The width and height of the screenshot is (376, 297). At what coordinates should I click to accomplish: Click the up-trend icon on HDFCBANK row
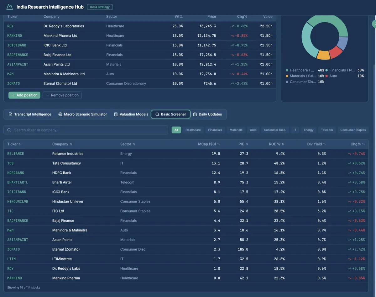[349, 173]
